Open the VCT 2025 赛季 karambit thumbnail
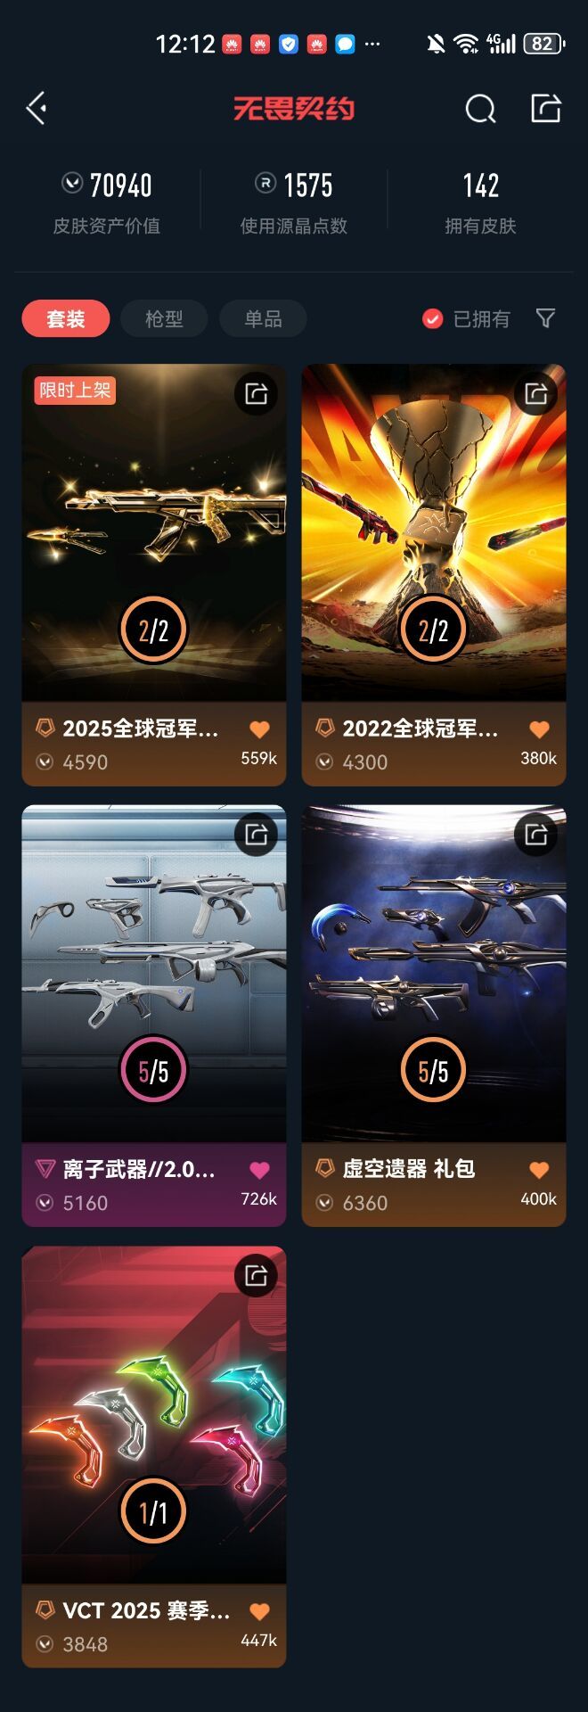 click(x=154, y=1414)
